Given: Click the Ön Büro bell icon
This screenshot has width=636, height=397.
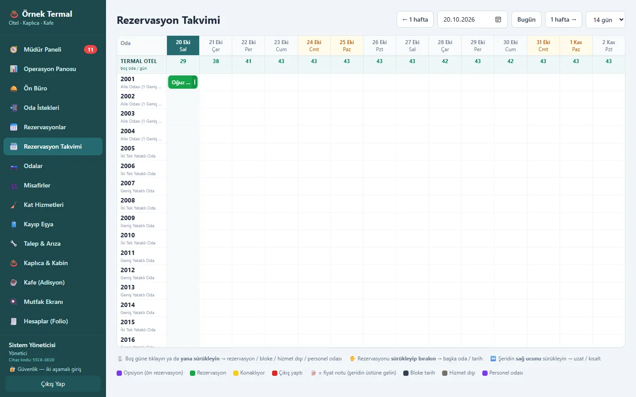Looking at the screenshot, I should click(x=14, y=88).
